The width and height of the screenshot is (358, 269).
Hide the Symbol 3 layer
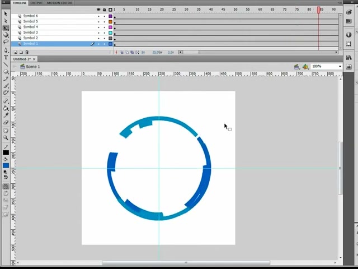98,33
